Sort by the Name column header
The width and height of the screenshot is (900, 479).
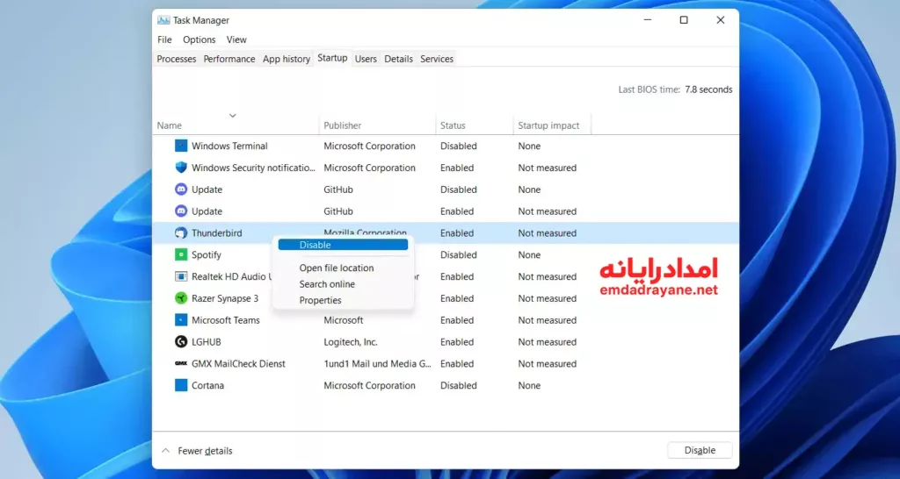[x=170, y=125]
